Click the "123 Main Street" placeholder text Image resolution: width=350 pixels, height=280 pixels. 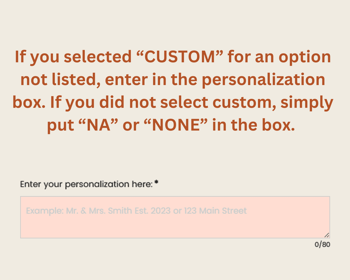click(x=215, y=211)
